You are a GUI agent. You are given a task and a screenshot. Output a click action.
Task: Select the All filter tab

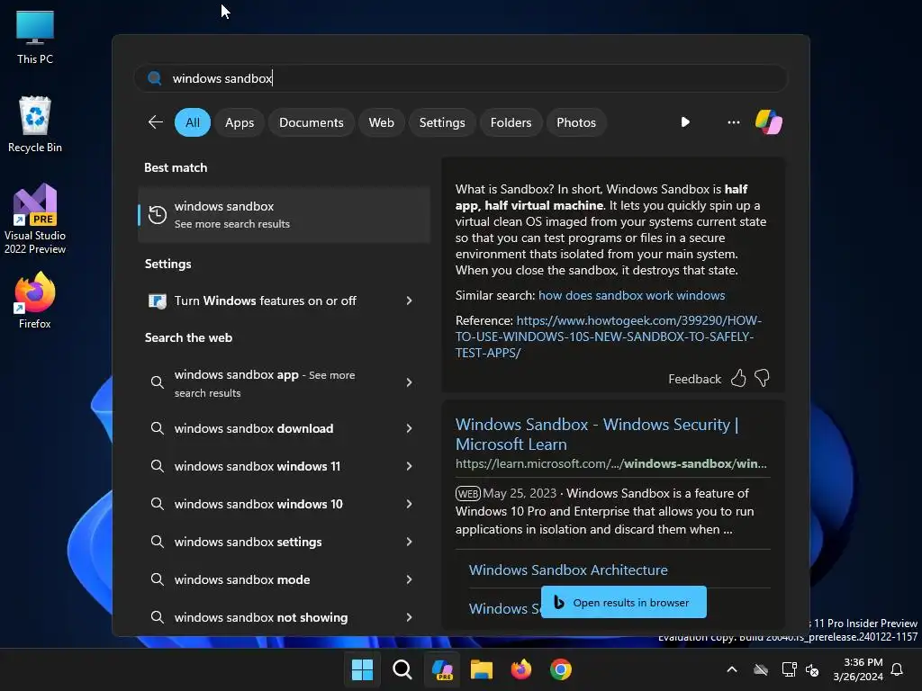(x=193, y=122)
